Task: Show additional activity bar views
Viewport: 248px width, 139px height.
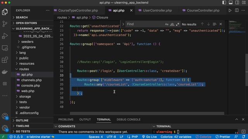Action: [x=5, y=96]
